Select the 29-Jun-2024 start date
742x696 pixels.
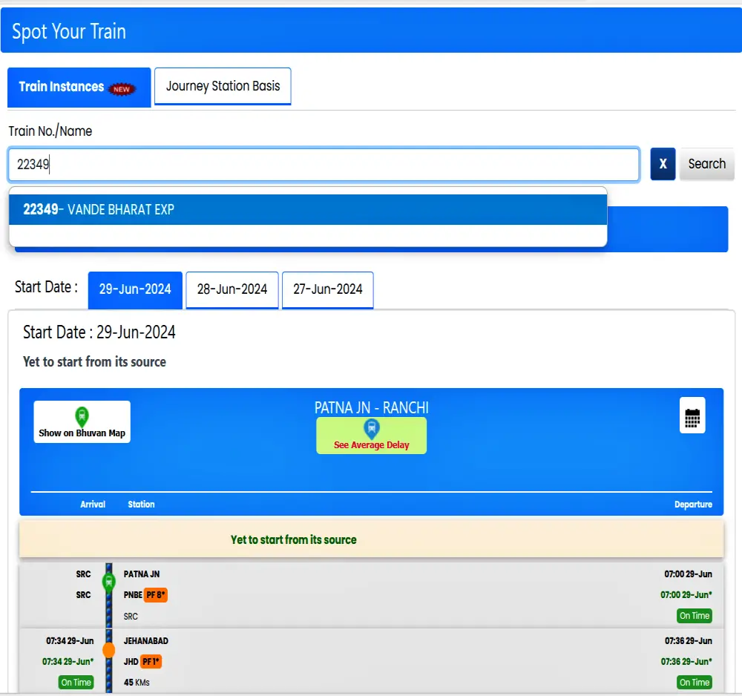(x=134, y=290)
